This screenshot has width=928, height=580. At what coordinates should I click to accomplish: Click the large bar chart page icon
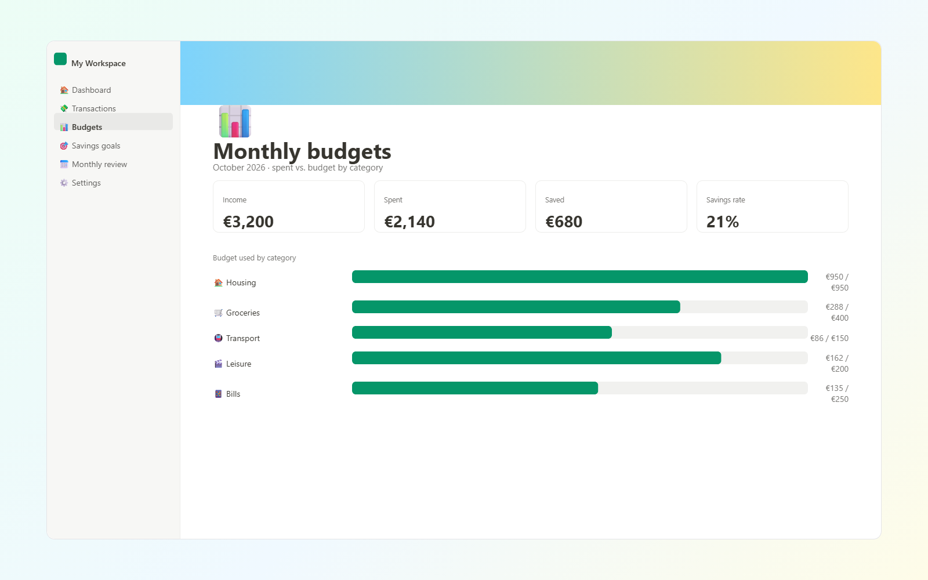click(x=235, y=121)
